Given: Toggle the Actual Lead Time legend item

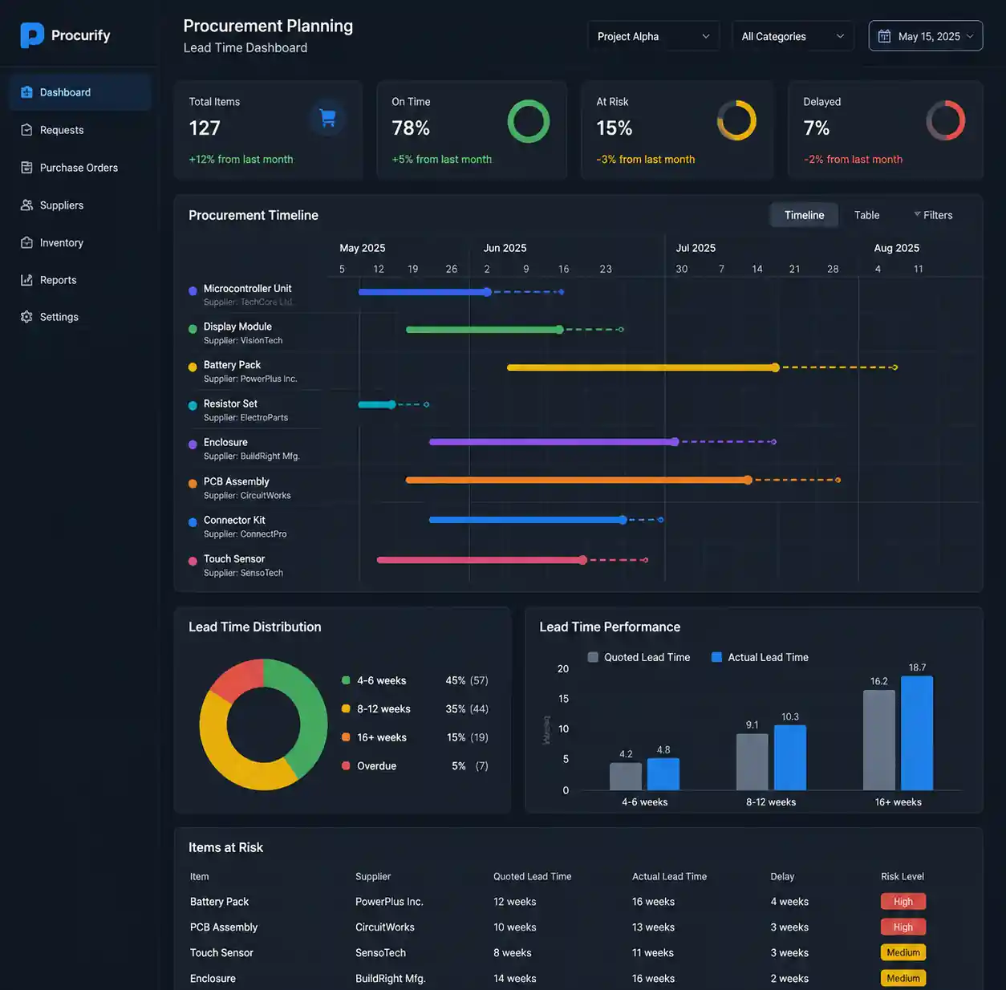Looking at the screenshot, I should coord(760,657).
